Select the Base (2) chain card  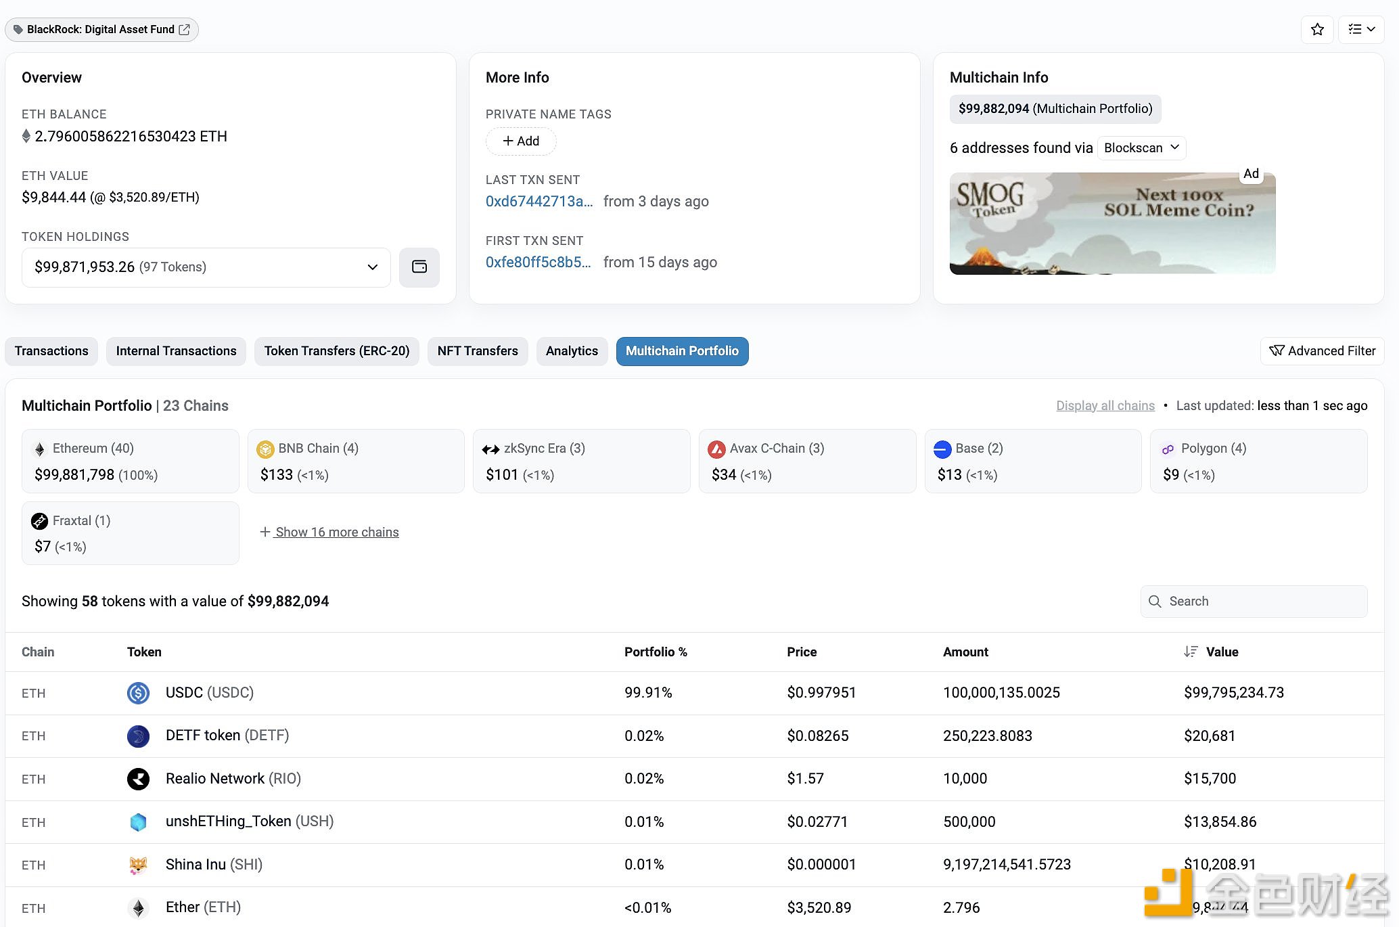1033,461
